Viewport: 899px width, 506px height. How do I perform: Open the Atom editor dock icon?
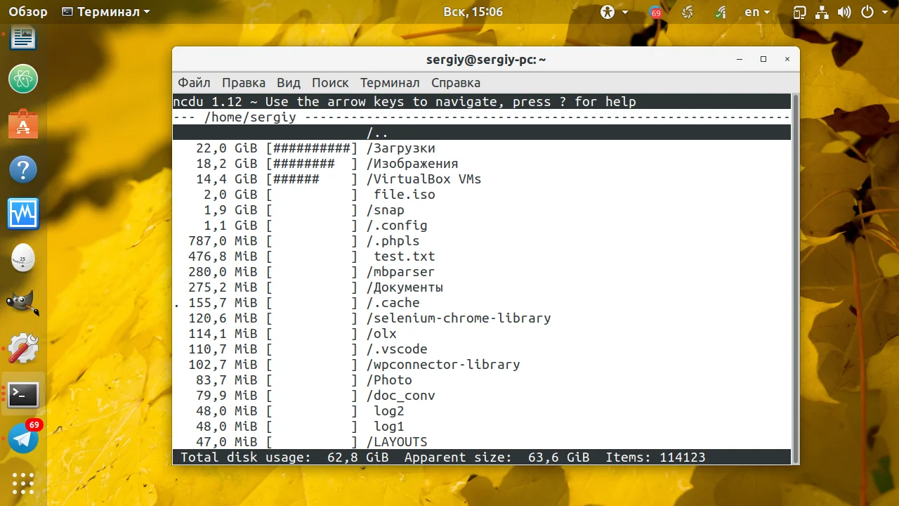[23, 78]
